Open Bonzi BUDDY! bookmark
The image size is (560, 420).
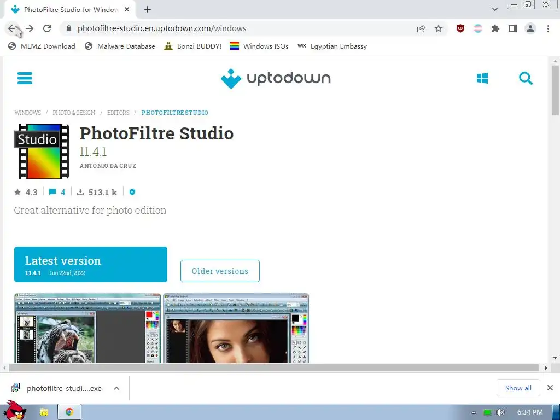193,46
